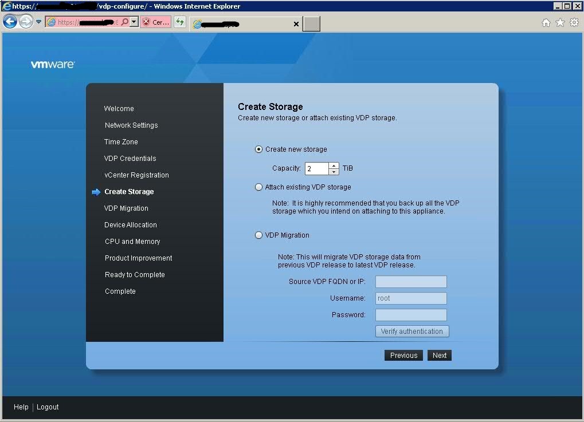Click the Username field showing root
The width and height of the screenshot is (584, 422).
coord(411,298)
